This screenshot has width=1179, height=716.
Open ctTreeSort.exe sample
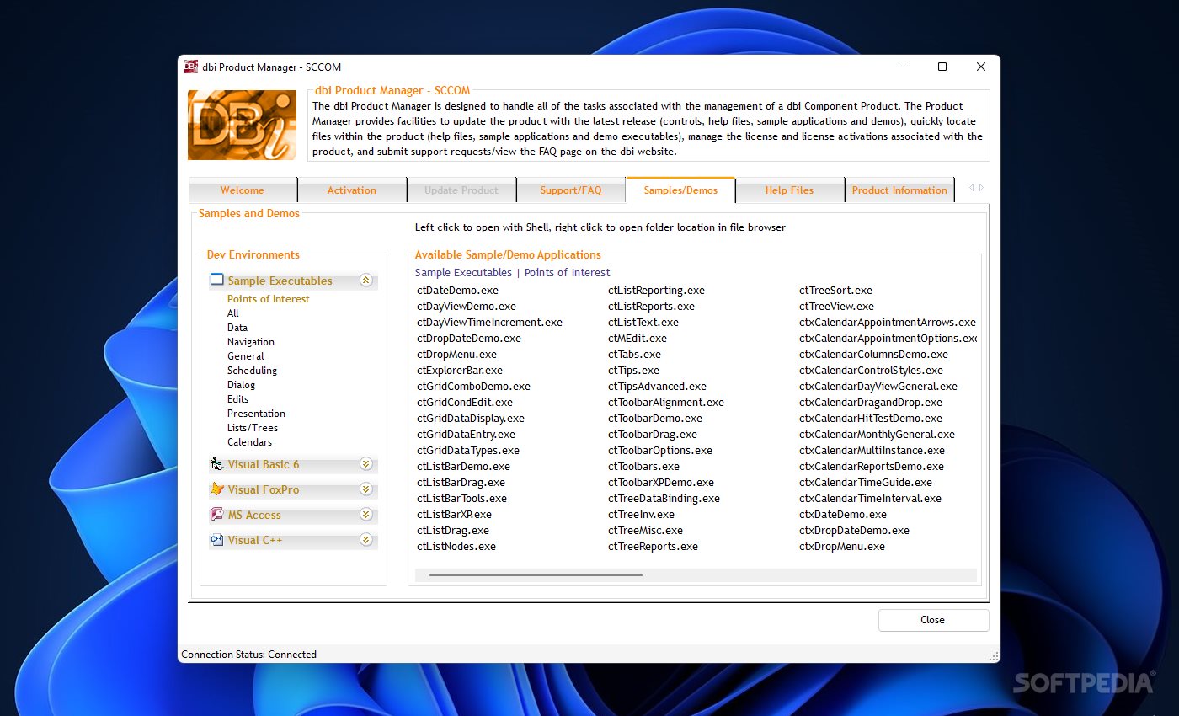coord(835,291)
